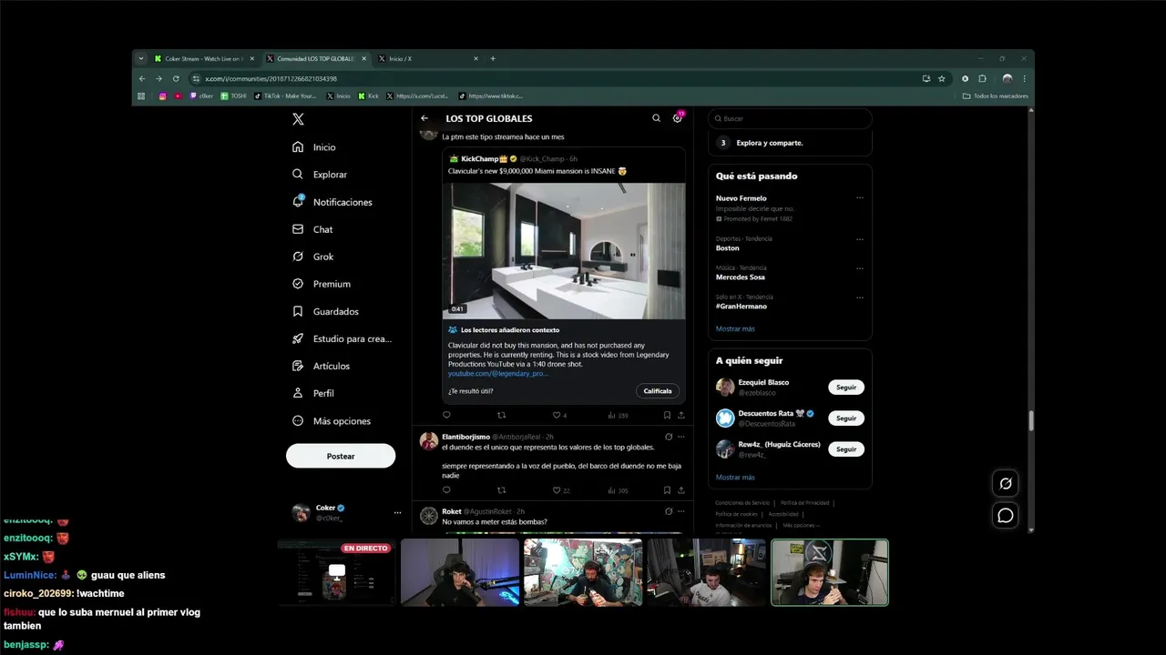Image resolution: width=1166 pixels, height=655 pixels.
Task: Share the post with 359 views
Action: pos(680,415)
